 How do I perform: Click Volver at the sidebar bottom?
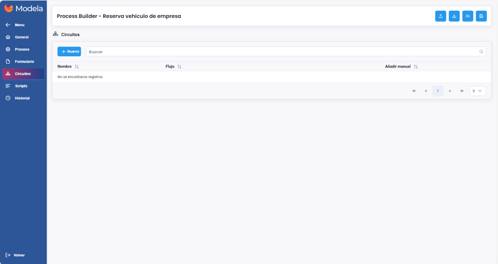(18, 255)
